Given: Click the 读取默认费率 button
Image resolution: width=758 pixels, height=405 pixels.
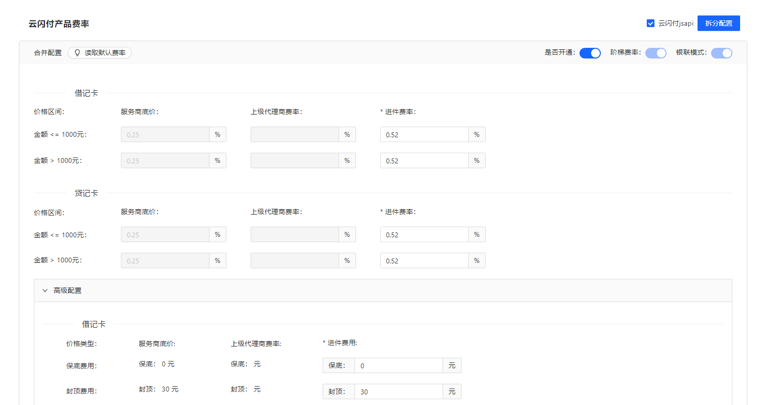Looking at the screenshot, I should point(100,53).
